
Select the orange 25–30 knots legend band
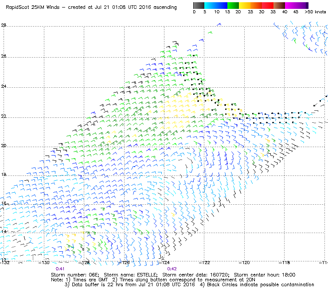point(256,5)
